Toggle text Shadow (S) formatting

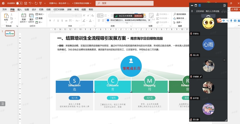[x=62, y=20]
